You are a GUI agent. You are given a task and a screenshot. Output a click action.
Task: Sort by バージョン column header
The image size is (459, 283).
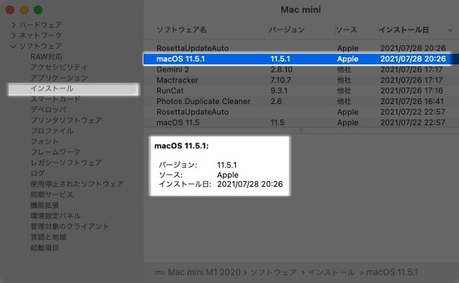(x=287, y=30)
